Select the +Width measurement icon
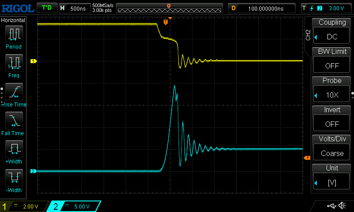This screenshot has height=212, width=354. pyautogui.click(x=14, y=149)
